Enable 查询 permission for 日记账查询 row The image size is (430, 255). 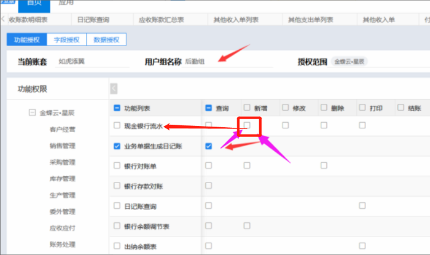pyautogui.click(x=209, y=206)
